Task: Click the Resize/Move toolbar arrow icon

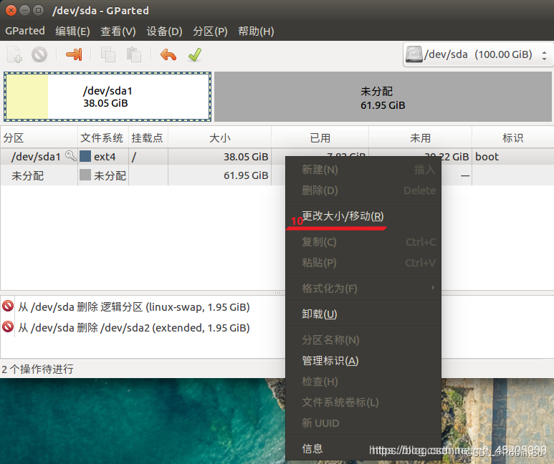Action: (74, 54)
